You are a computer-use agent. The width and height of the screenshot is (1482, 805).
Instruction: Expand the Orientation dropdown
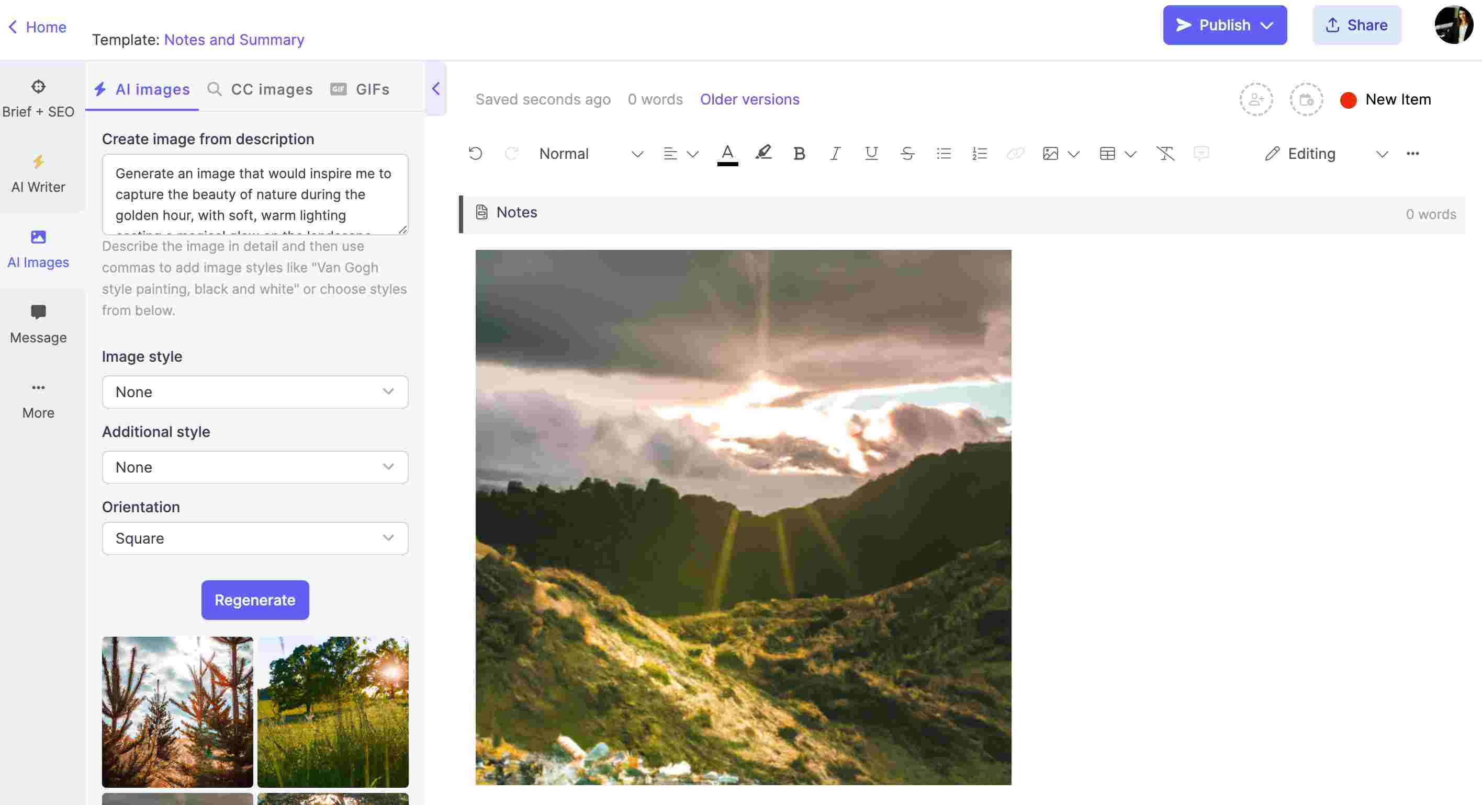pyautogui.click(x=254, y=538)
